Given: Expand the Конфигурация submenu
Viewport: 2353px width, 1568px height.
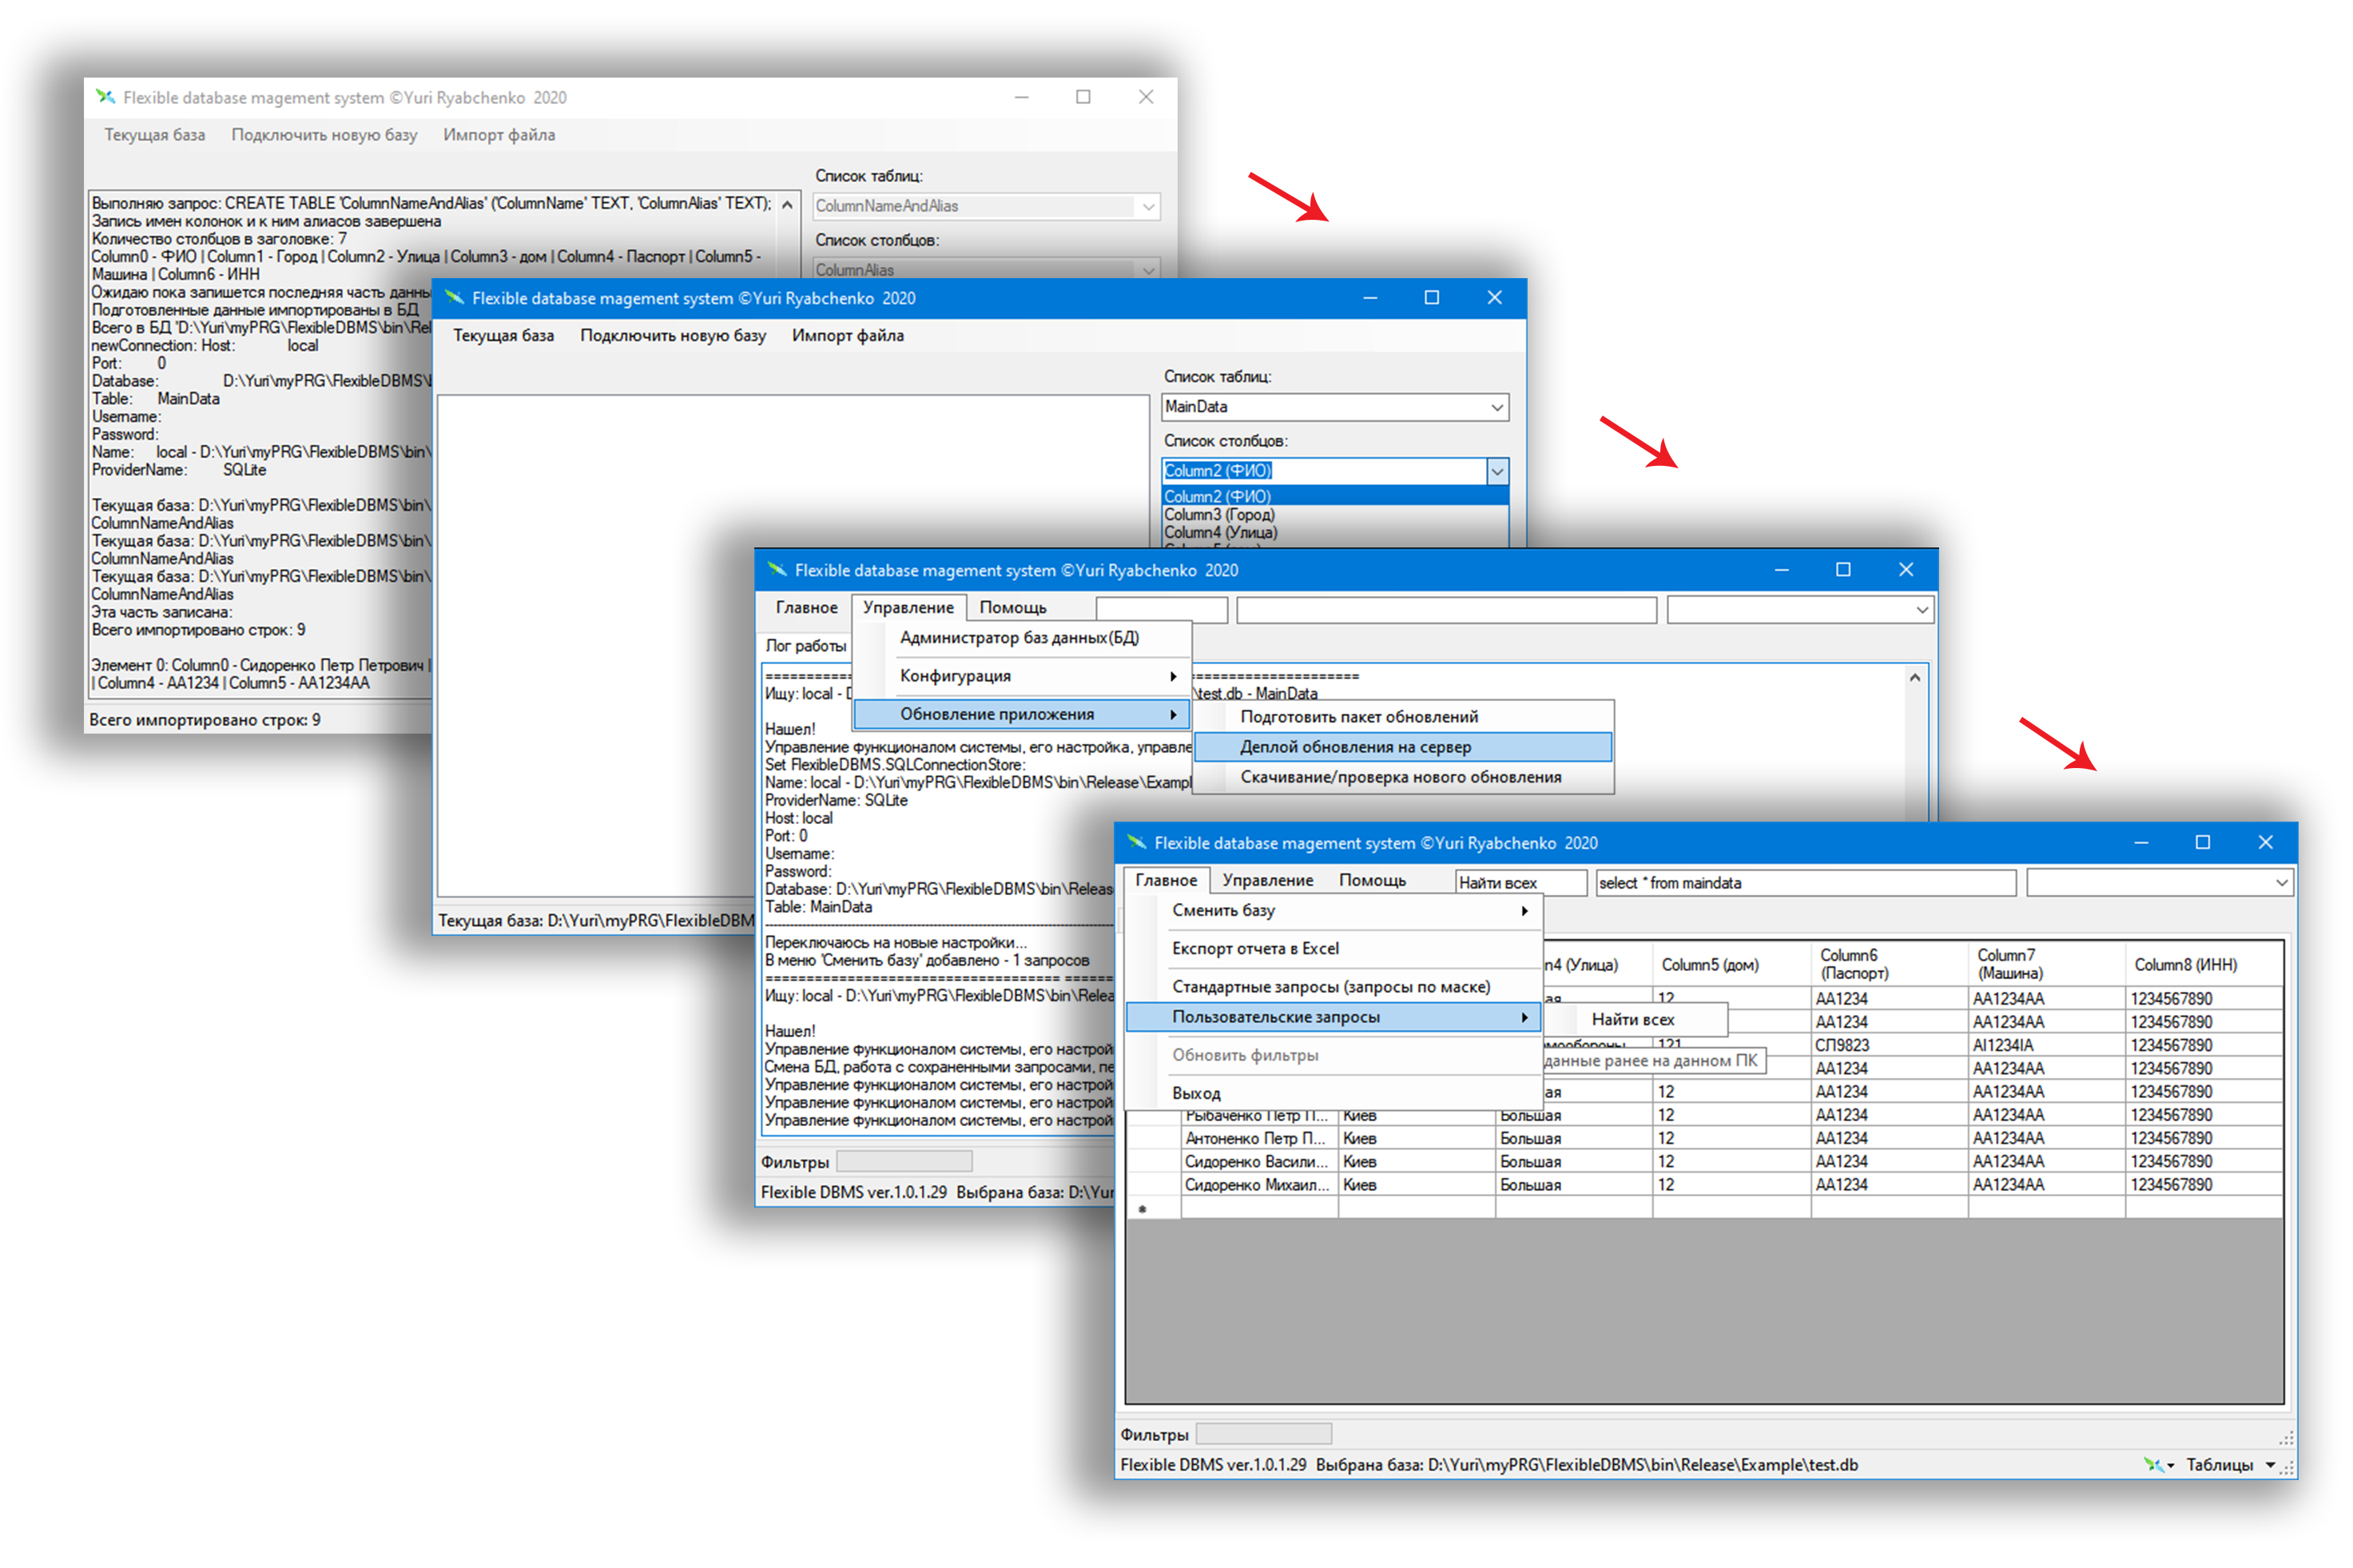Looking at the screenshot, I should tap(1022, 676).
